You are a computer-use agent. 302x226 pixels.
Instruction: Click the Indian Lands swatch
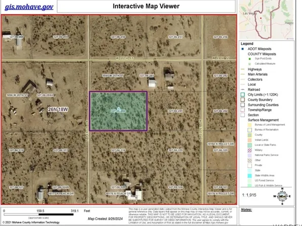(250, 140)
